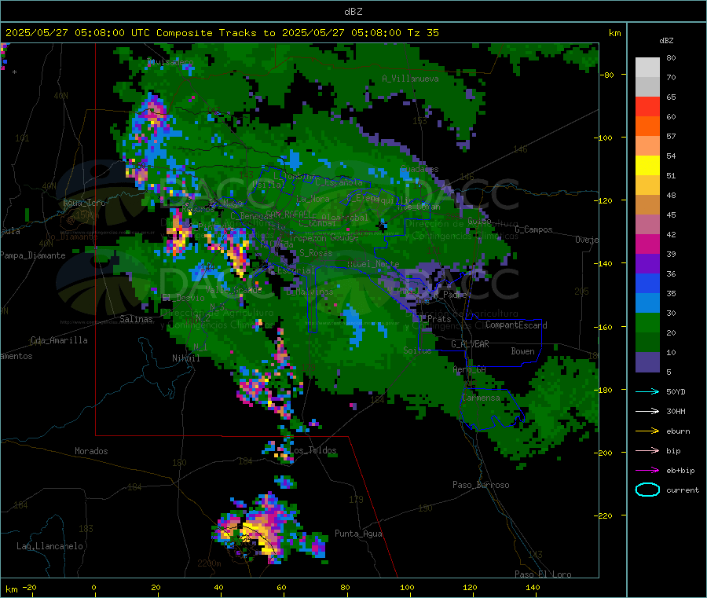This screenshot has width=707, height=598.
Task: Click the magenta eb+bip arrow legend icon
Action: click(647, 470)
